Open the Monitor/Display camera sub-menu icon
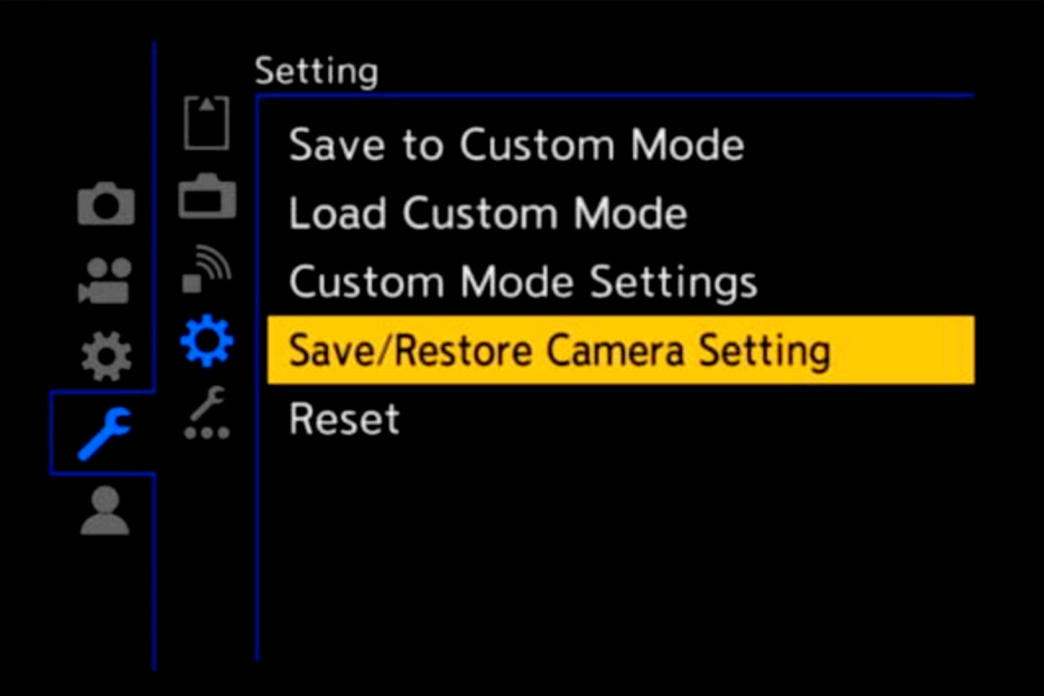 [206, 196]
